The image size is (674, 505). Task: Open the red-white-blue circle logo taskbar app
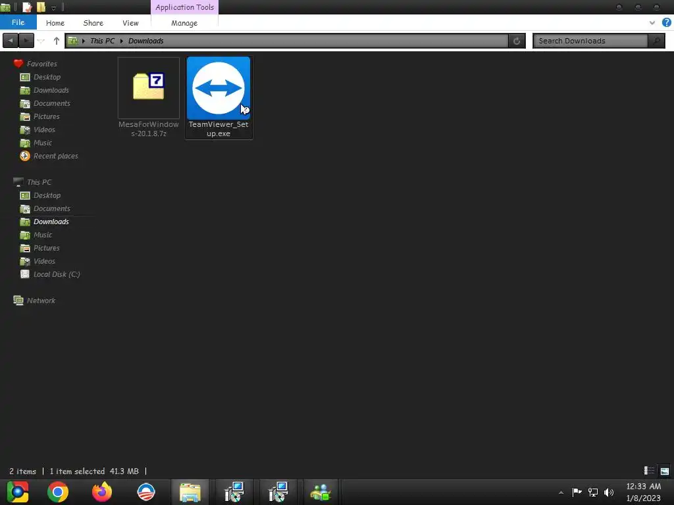click(145, 492)
